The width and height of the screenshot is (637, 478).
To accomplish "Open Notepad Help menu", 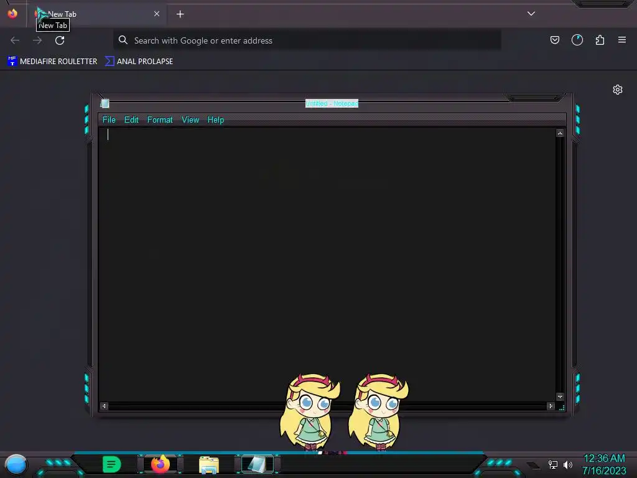I will tap(216, 120).
